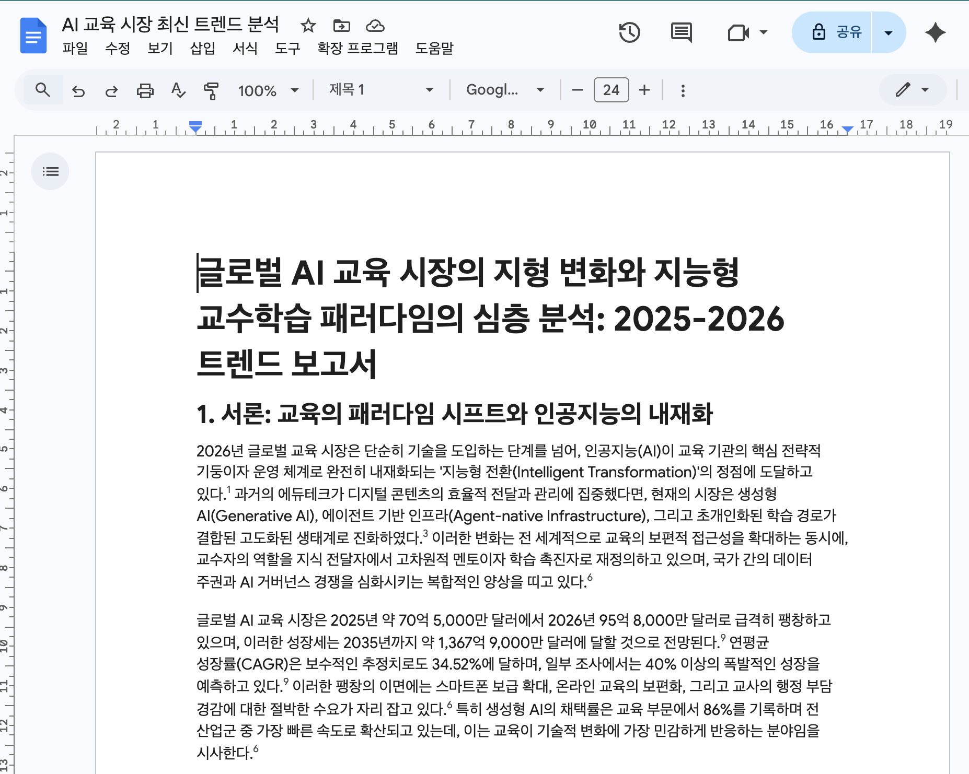This screenshot has height=774, width=969.
Task: Open the 파일 menu
Action: point(75,49)
